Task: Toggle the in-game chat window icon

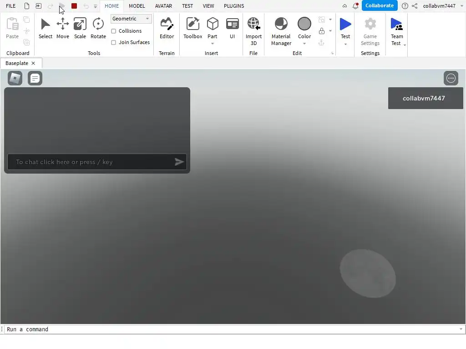Action: (x=35, y=78)
